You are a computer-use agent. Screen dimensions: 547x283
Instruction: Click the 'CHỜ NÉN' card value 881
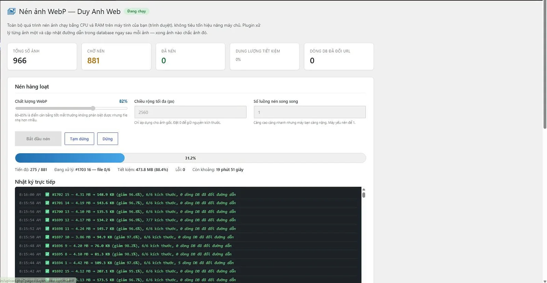point(93,61)
